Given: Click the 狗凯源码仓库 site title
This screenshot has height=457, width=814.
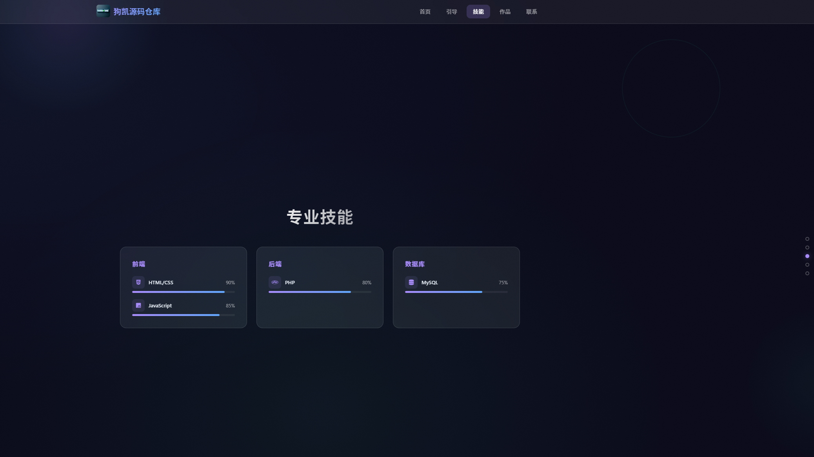Looking at the screenshot, I should (x=137, y=12).
